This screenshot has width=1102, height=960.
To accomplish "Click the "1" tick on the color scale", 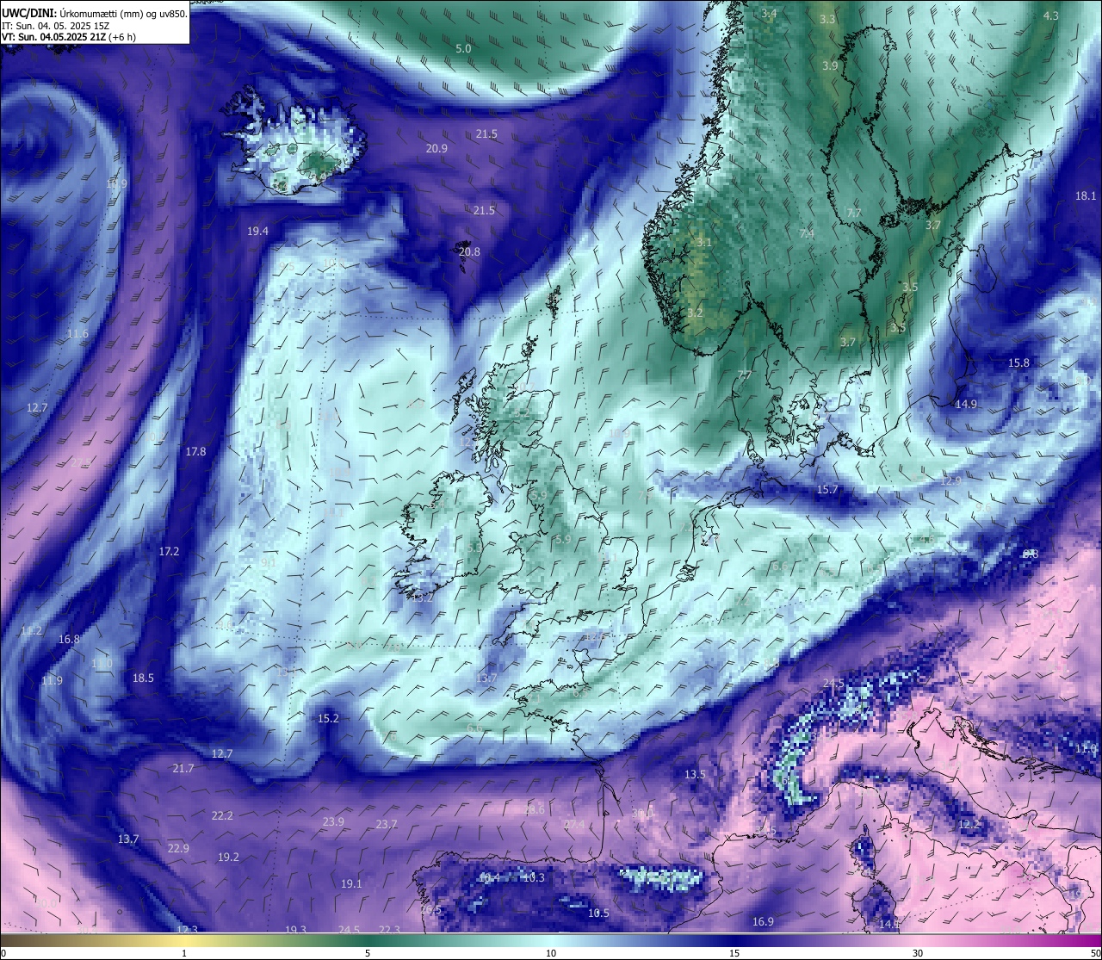I will 184,953.
